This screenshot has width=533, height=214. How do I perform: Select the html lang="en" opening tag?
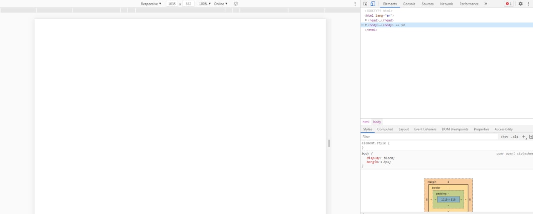(x=379, y=15)
